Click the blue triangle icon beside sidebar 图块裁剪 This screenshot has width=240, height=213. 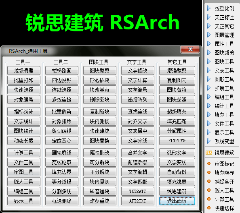[x=209, y=52]
